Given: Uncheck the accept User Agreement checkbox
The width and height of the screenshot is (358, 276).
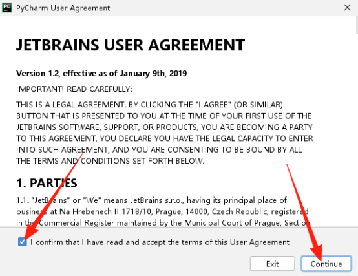Looking at the screenshot, I should click(23, 242).
